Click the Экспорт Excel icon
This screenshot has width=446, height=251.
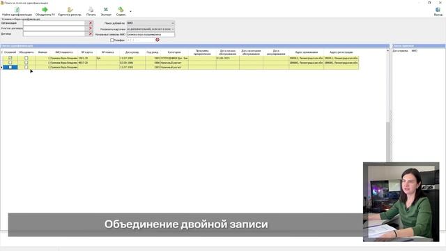tap(106, 10)
